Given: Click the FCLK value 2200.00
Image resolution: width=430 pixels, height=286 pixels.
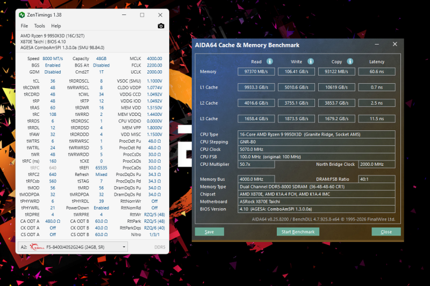Looking at the screenshot, I should tap(154, 65).
